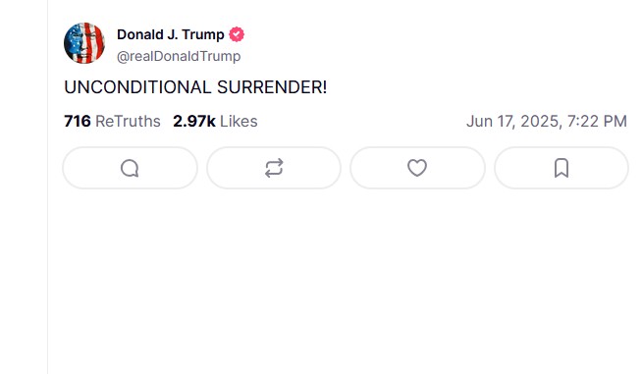
Task: Click the 716 ReTruths number
Action: (x=78, y=122)
